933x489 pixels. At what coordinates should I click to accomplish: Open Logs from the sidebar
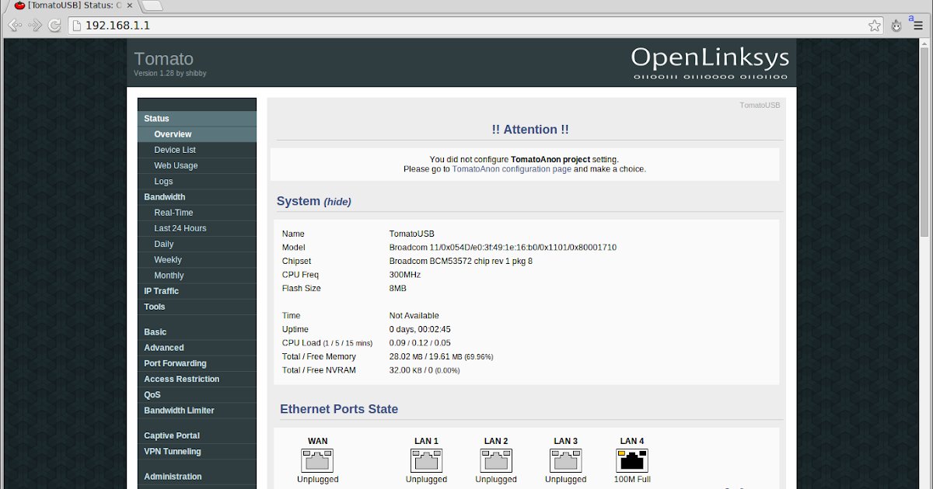point(197,181)
